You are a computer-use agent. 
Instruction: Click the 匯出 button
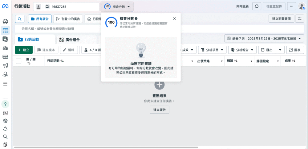pos(267,50)
